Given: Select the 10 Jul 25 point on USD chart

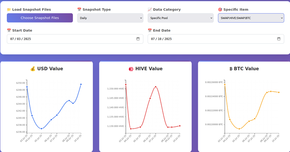Looking at the screenshot, I should 81,84.
